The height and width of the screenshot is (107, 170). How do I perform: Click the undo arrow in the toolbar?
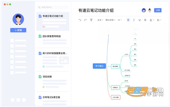pos(80,20)
